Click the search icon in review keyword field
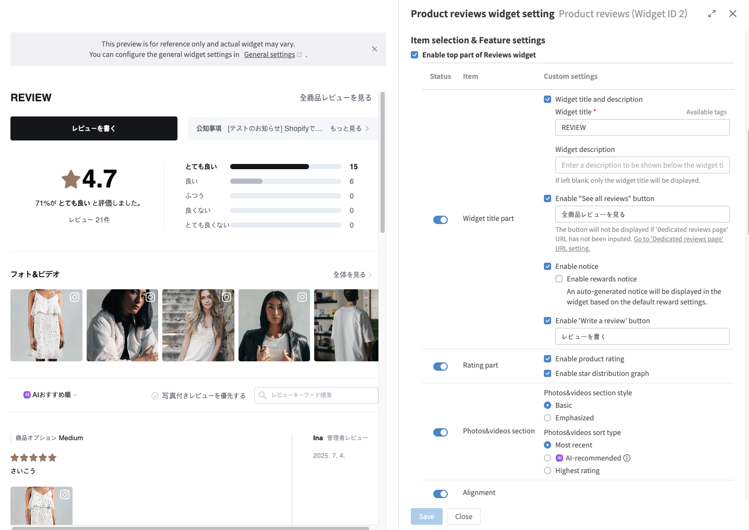The width and height of the screenshot is (749, 530). [263, 395]
